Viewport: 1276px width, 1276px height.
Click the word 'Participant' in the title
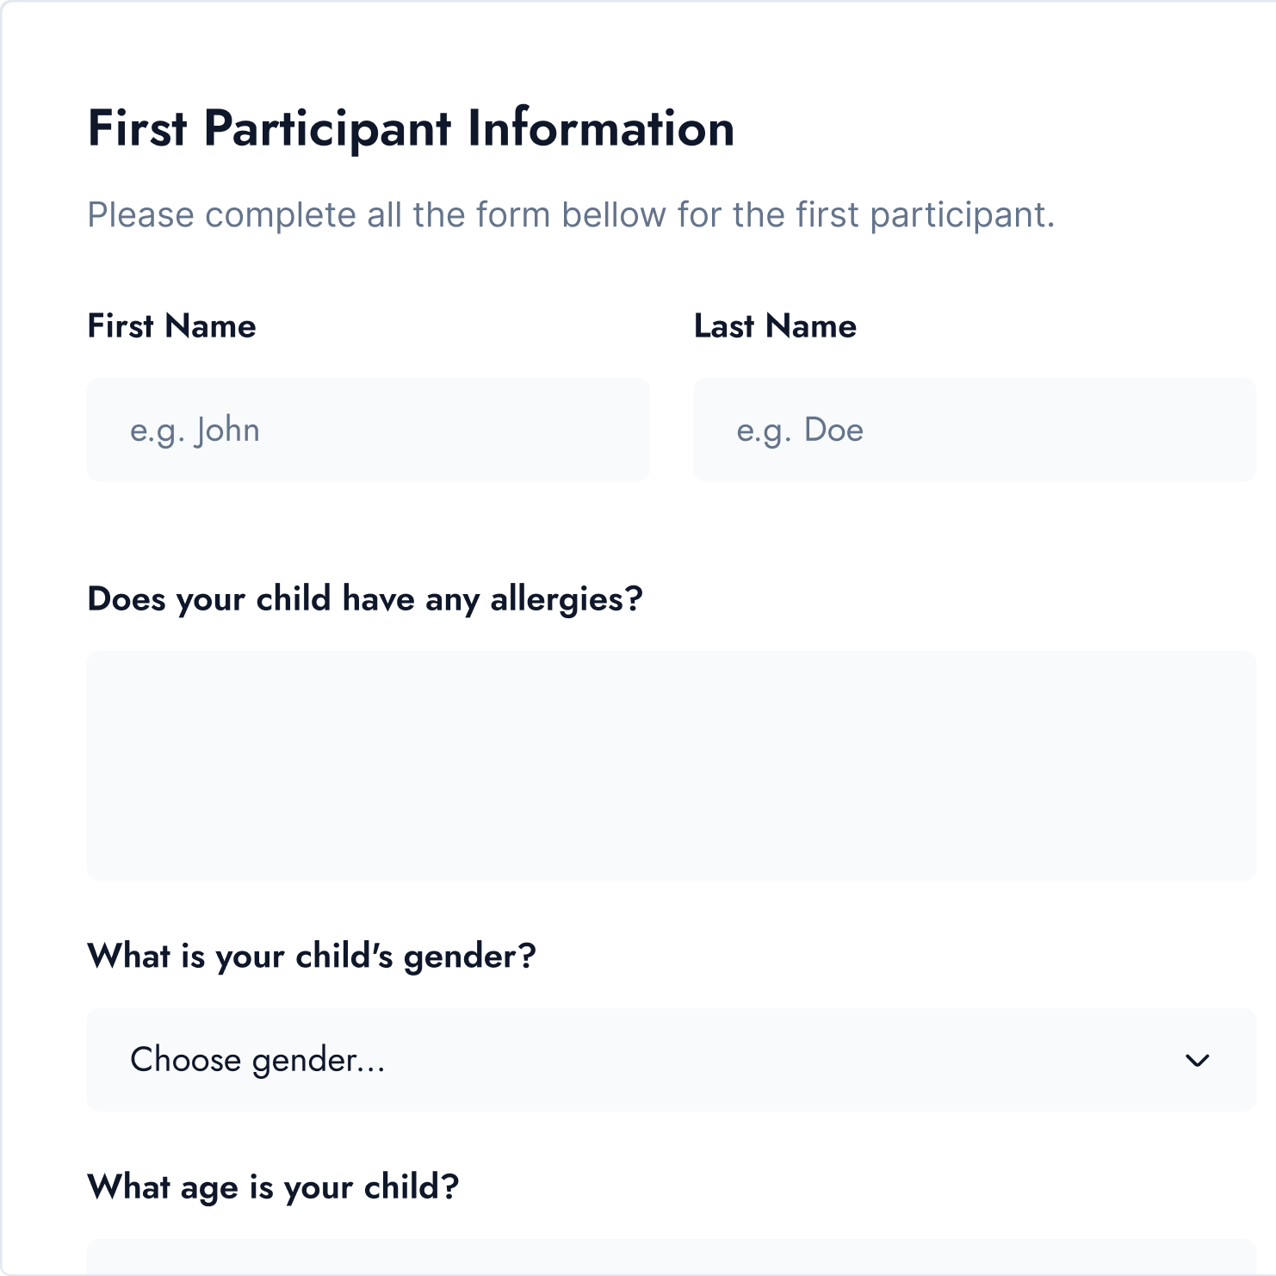tap(327, 128)
